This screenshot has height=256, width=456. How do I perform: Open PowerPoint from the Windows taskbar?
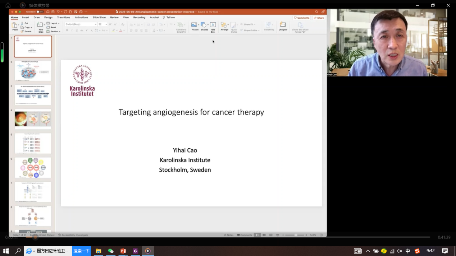tap(123, 251)
